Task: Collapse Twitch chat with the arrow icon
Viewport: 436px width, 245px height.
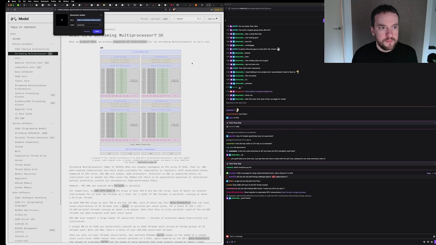Action: point(225,20)
